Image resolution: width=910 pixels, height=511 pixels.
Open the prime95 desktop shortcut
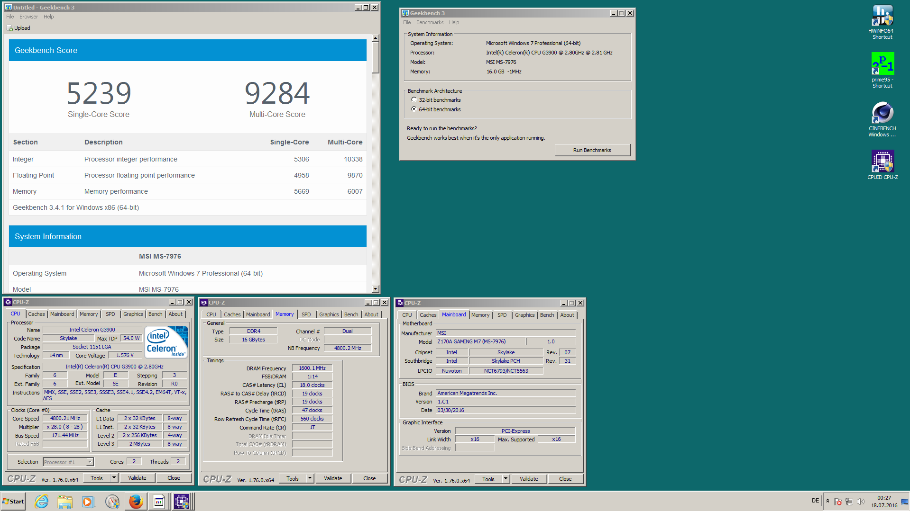coord(882,70)
